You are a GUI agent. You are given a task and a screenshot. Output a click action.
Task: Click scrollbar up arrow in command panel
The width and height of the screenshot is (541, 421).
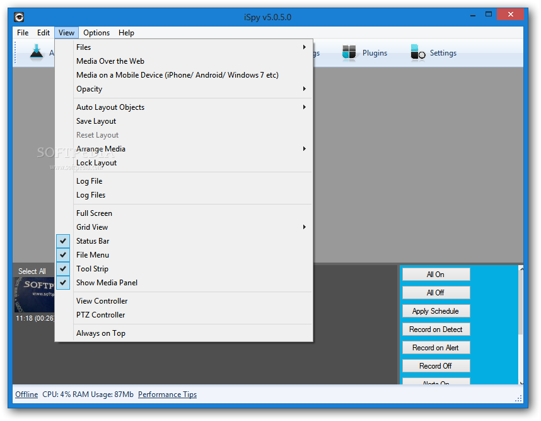click(521, 269)
